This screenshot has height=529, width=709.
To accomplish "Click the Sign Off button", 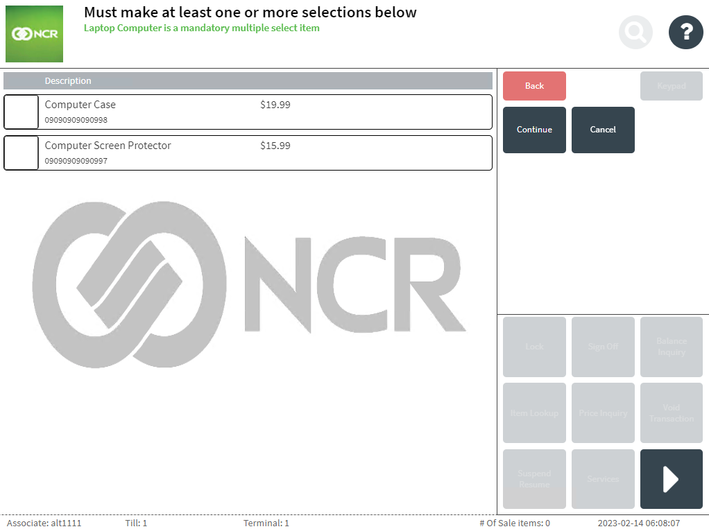I will click(x=603, y=347).
